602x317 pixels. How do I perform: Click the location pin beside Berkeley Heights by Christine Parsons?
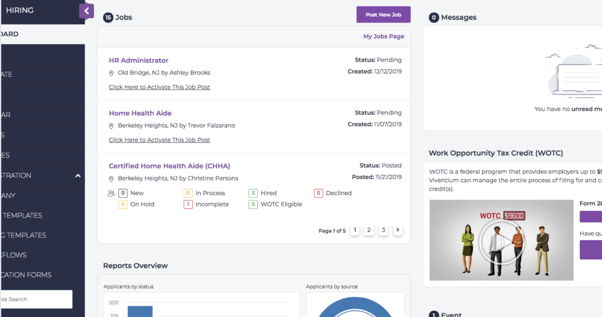(x=111, y=179)
